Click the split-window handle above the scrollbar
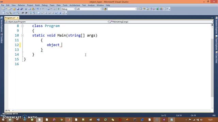The image size is (218, 122). tap(212, 25)
